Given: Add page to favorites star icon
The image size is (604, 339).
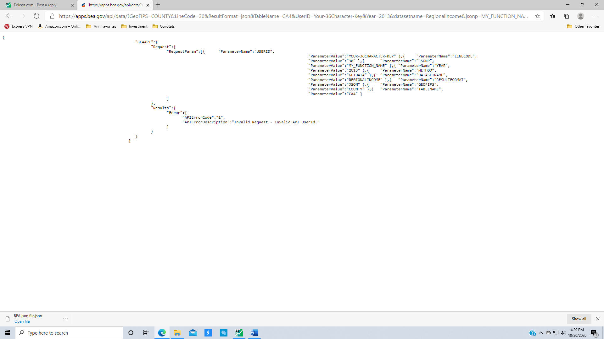Looking at the screenshot, I should 537,16.
